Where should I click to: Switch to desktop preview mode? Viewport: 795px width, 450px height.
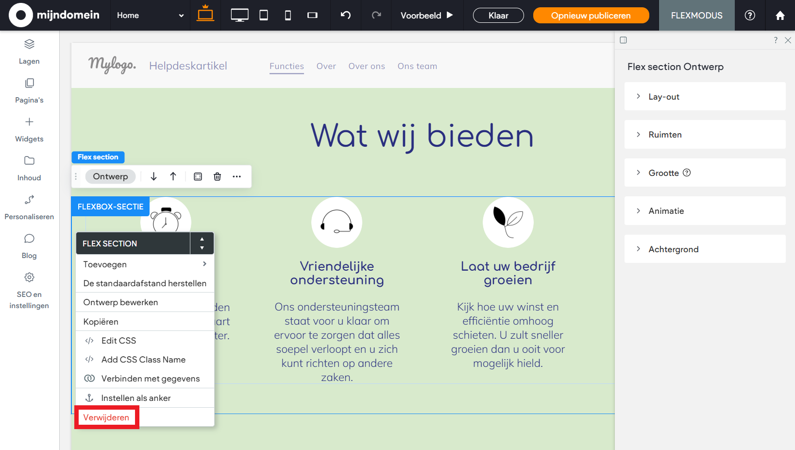point(239,15)
